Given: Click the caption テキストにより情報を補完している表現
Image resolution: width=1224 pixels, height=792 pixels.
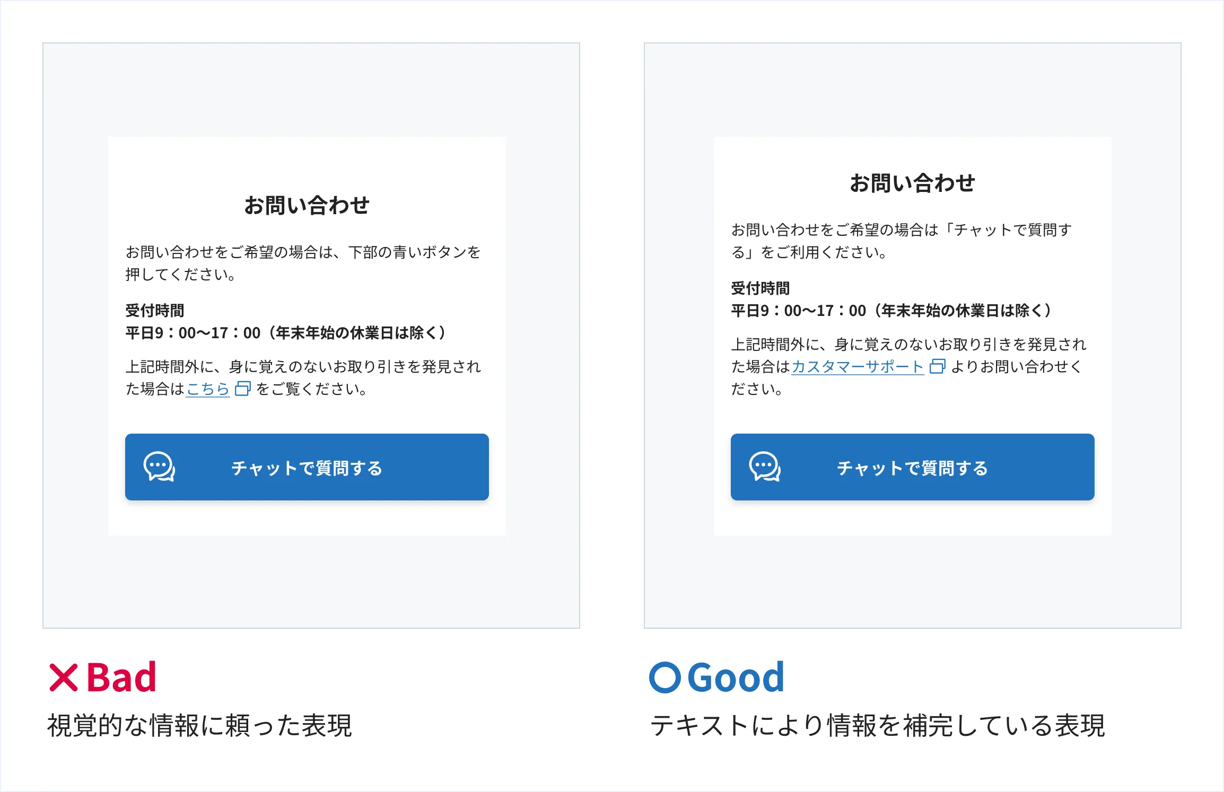Looking at the screenshot, I should coord(878,725).
